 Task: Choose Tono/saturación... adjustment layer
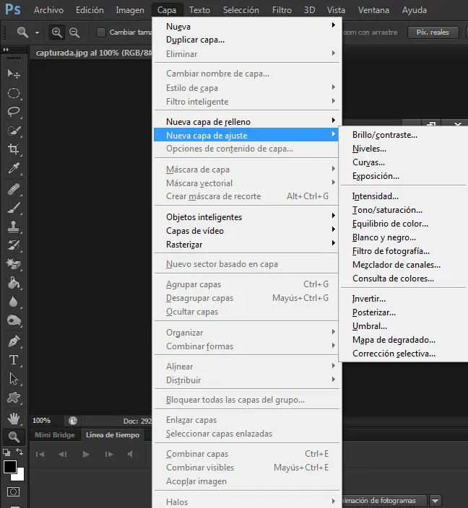(x=387, y=210)
